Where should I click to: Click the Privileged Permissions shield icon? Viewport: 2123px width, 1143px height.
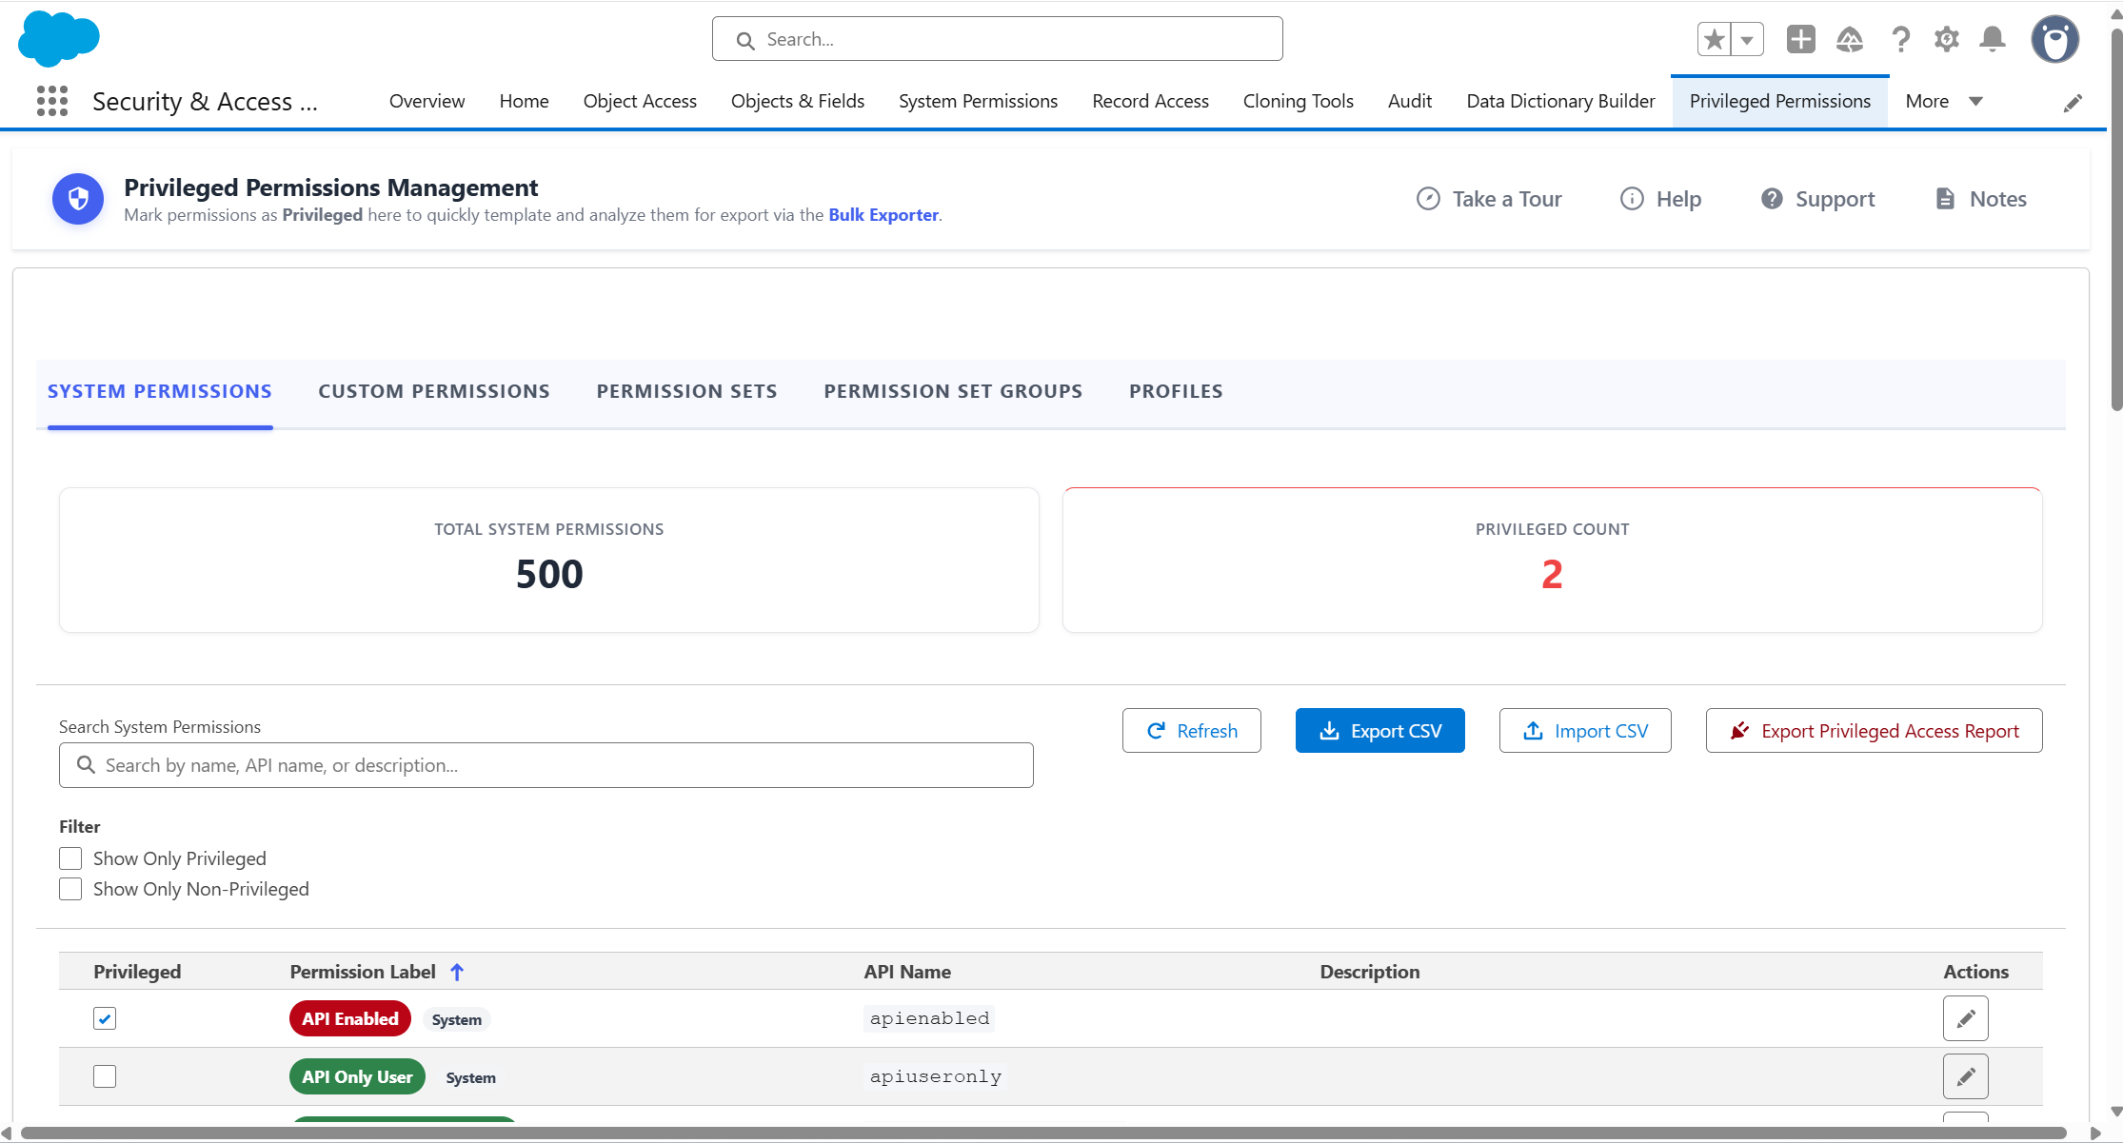(x=78, y=199)
